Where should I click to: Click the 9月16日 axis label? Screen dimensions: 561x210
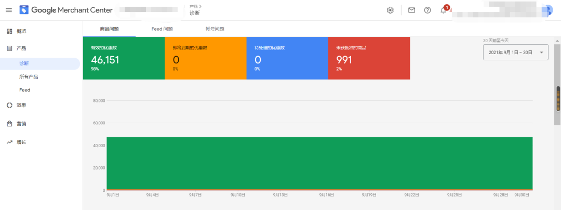327,195
